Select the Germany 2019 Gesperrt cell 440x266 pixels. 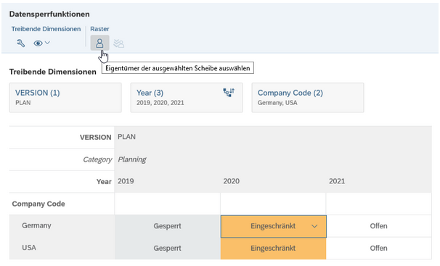[x=167, y=226]
